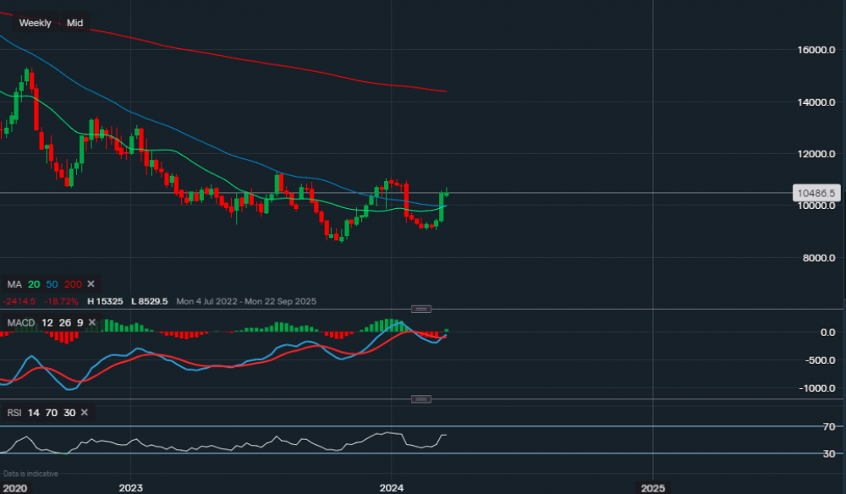846x494 pixels.
Task: Select the green 20-period MA setting
Action: tap(36, 283)
